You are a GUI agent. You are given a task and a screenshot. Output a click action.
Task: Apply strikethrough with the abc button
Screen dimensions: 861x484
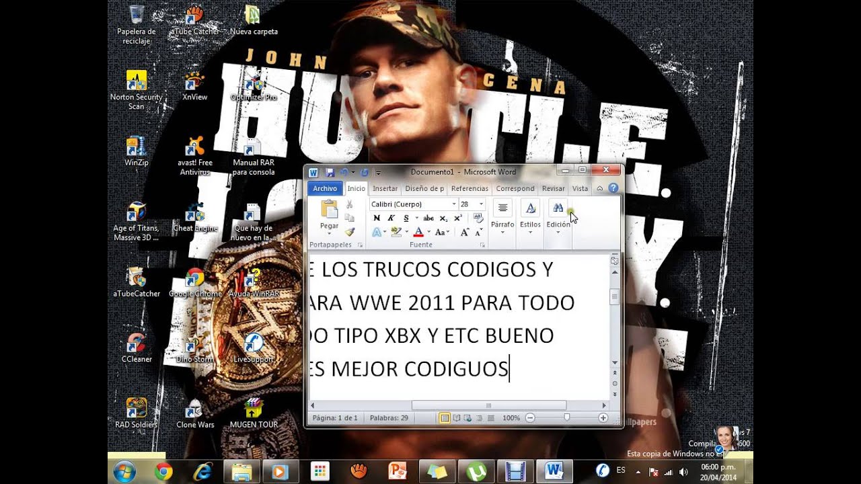point(428,218)
